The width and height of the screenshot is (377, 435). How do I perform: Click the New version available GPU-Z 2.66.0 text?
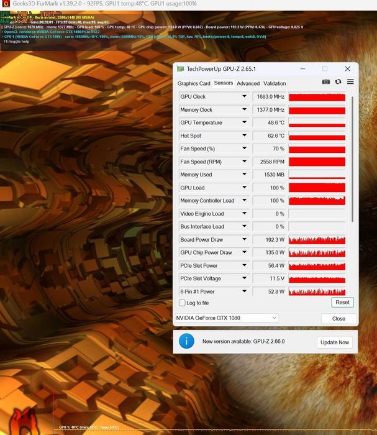click(x=243, y=342)
